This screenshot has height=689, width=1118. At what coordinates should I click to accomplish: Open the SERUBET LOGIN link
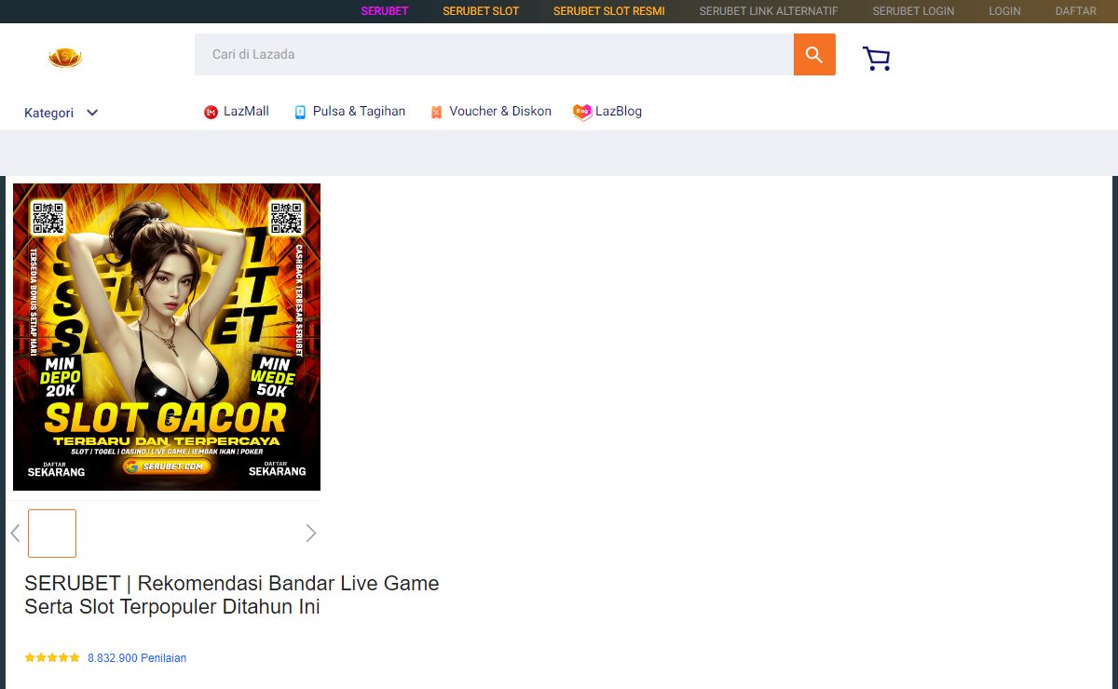913,11
